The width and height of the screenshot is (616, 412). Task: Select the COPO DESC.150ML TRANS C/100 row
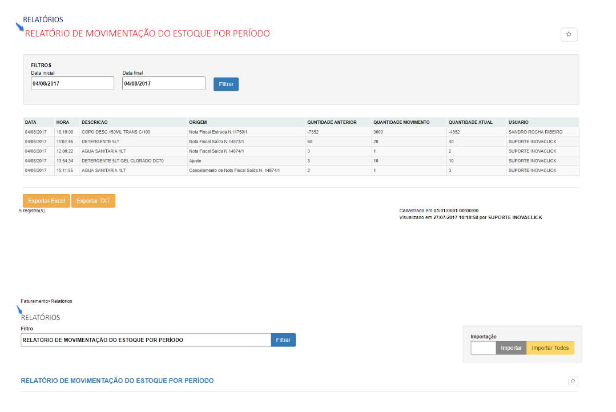tap(116, 132)
